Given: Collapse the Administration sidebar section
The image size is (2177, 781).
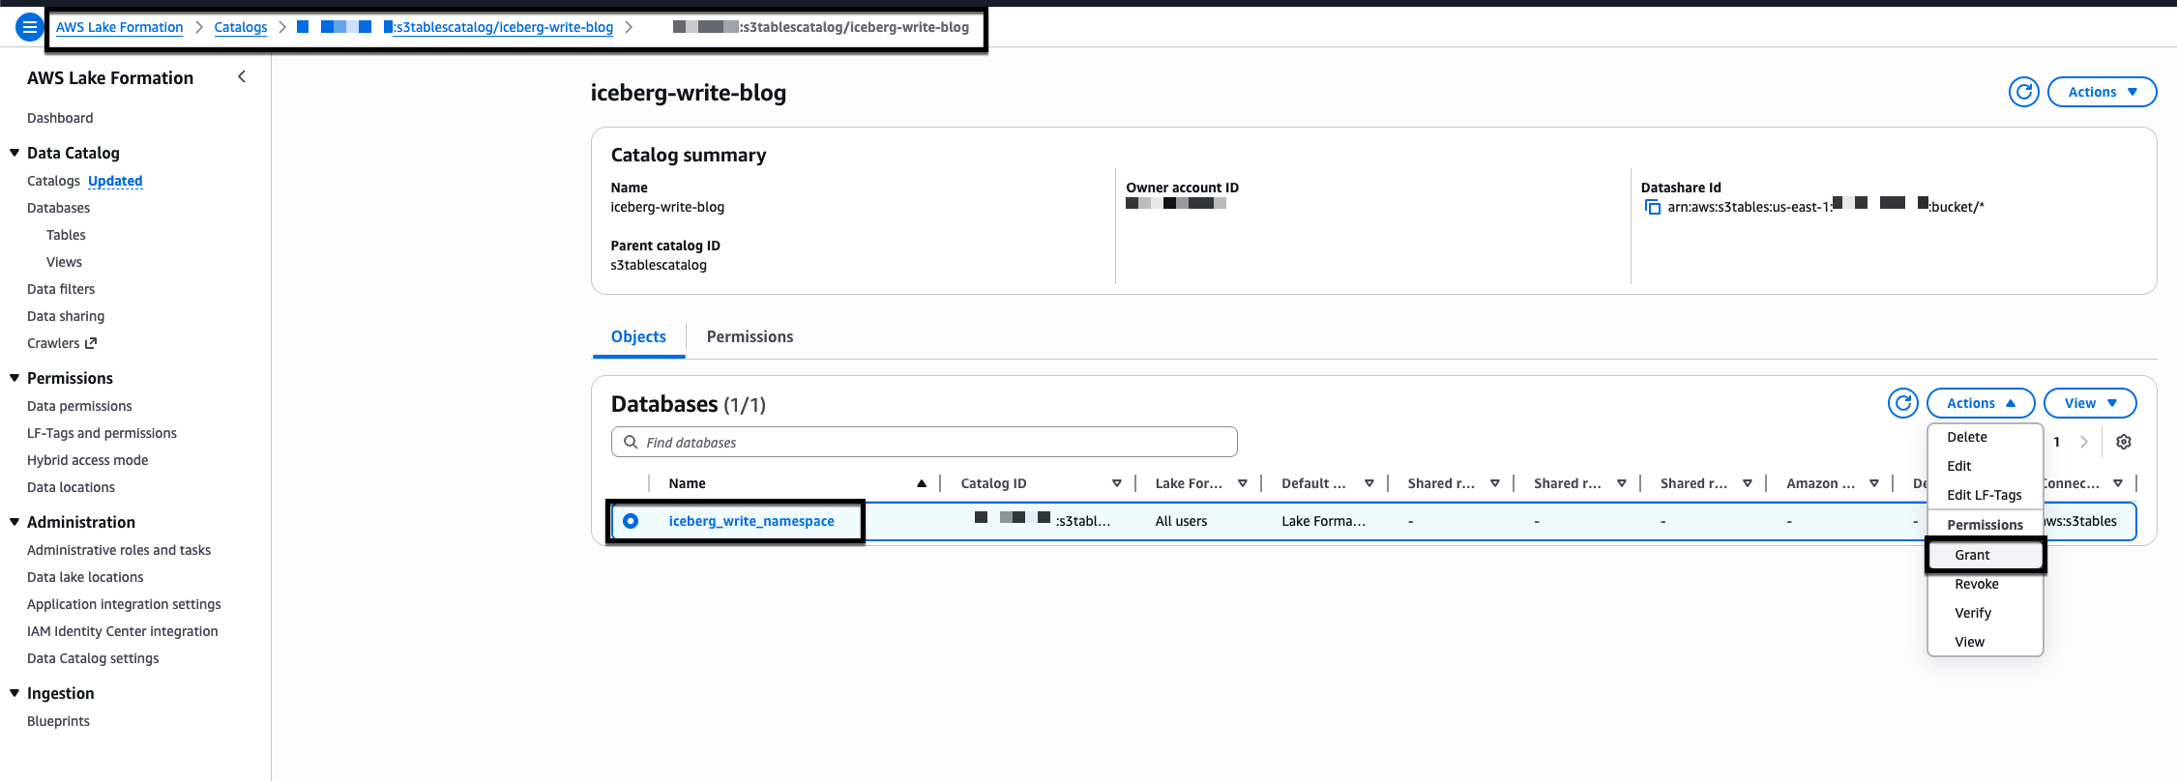Looking at the screenshot, I should pos(15,522).
